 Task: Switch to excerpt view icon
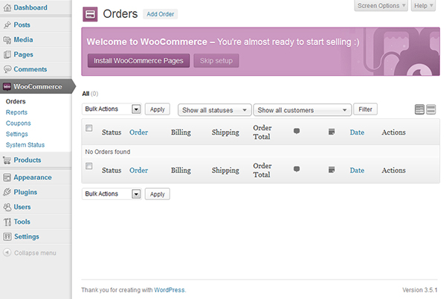(x=431, y=109)
